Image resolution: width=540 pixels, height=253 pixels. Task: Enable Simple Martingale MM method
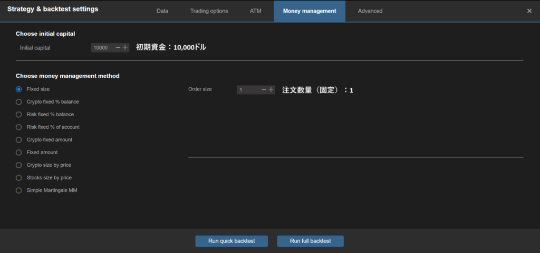19,190
